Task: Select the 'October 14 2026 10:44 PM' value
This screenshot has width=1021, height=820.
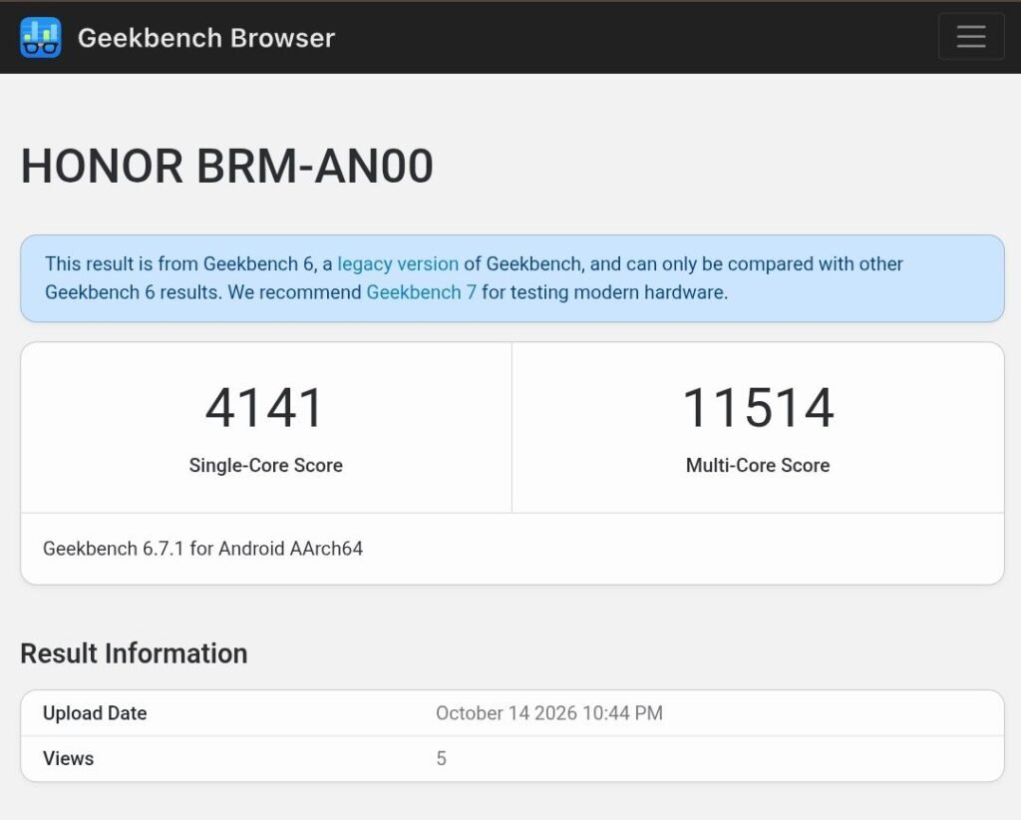Action: (549, 713)
